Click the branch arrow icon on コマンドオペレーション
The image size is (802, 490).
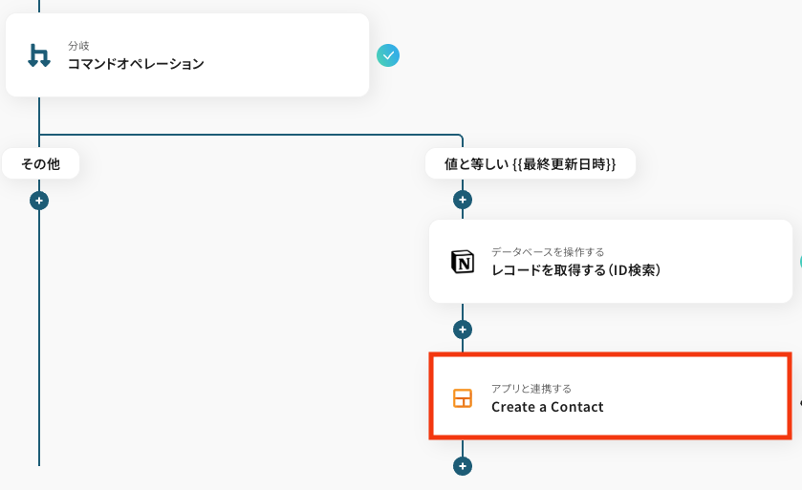pyautogui.click(x=39, y=55)
